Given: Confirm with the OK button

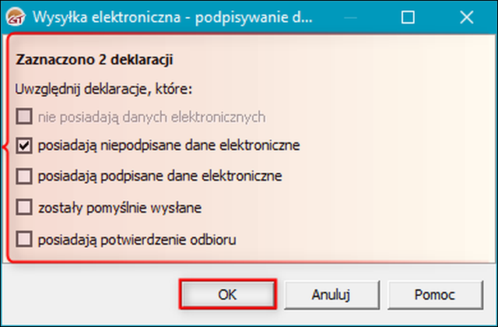Looking at the screenshot, I should (227, 294).
